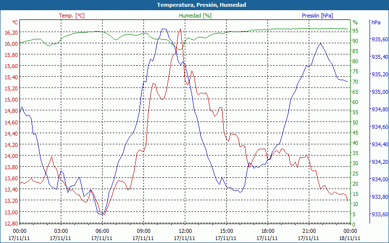The height and width of the screenshot is (243, 389).
Task: Select the 15:00 time axis label
Action: [226, 231]
